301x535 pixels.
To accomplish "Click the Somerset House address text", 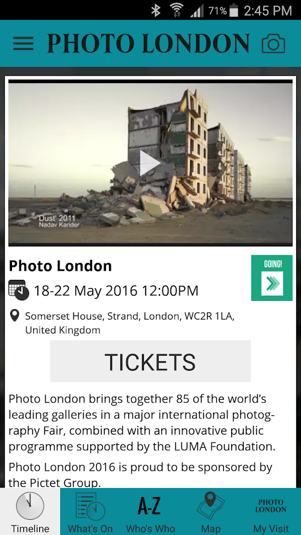I will (x=129, y=323).
